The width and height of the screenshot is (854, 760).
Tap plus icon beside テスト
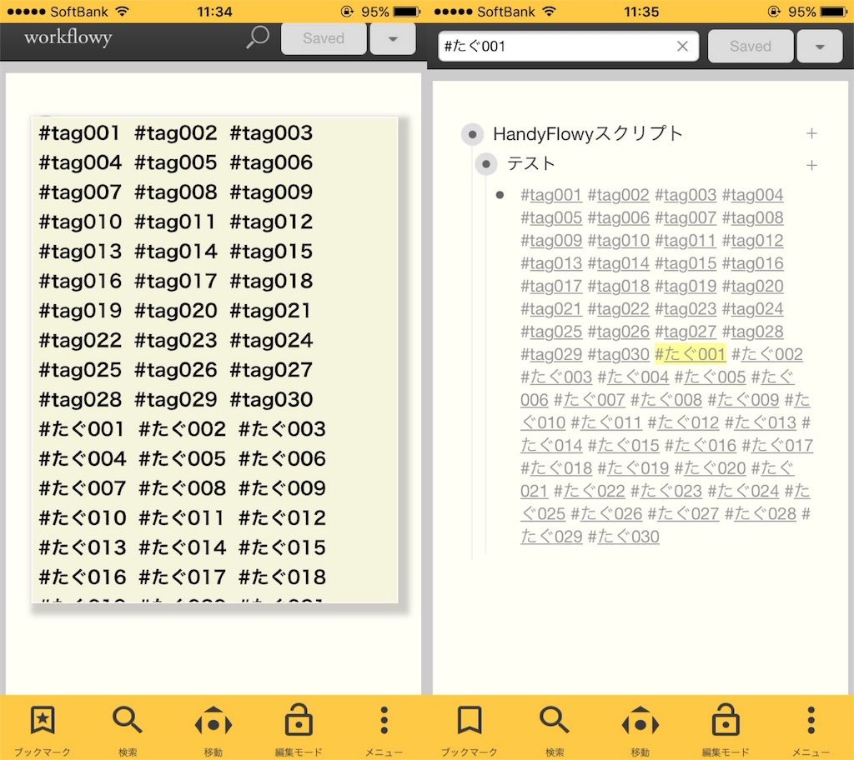811,165
